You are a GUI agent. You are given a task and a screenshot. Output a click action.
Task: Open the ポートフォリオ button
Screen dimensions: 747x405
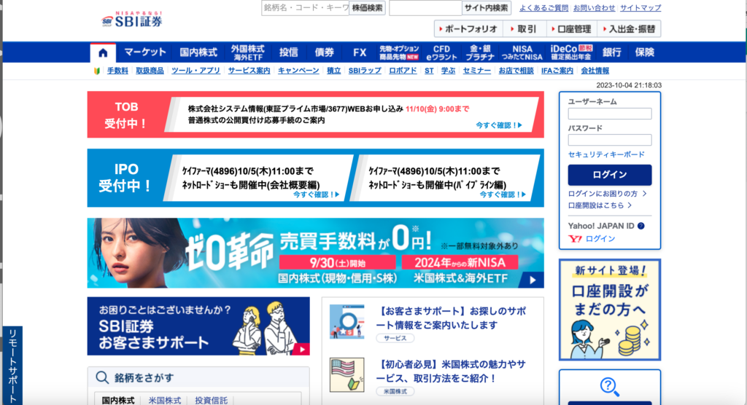(x=468, y=29)
